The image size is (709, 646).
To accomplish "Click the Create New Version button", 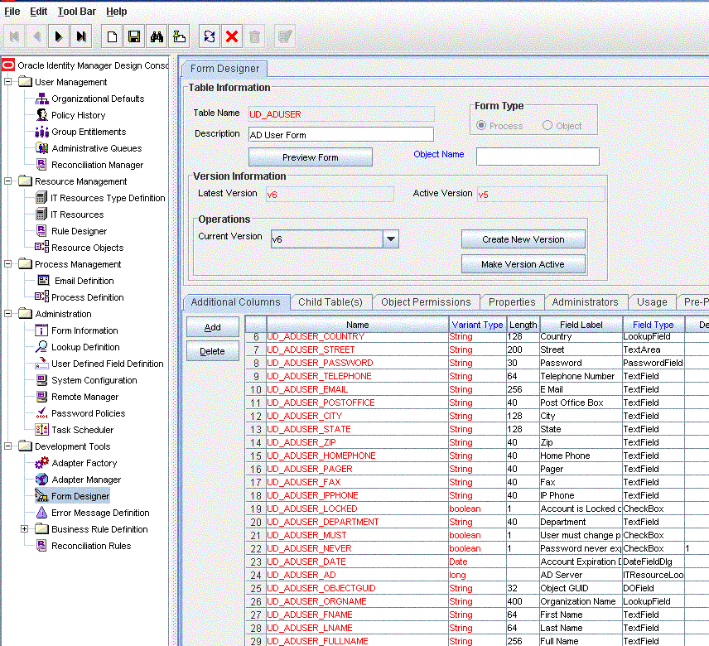I will (x=523, y=239).
